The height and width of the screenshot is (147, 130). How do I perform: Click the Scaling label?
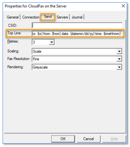[x=13, y=51]
